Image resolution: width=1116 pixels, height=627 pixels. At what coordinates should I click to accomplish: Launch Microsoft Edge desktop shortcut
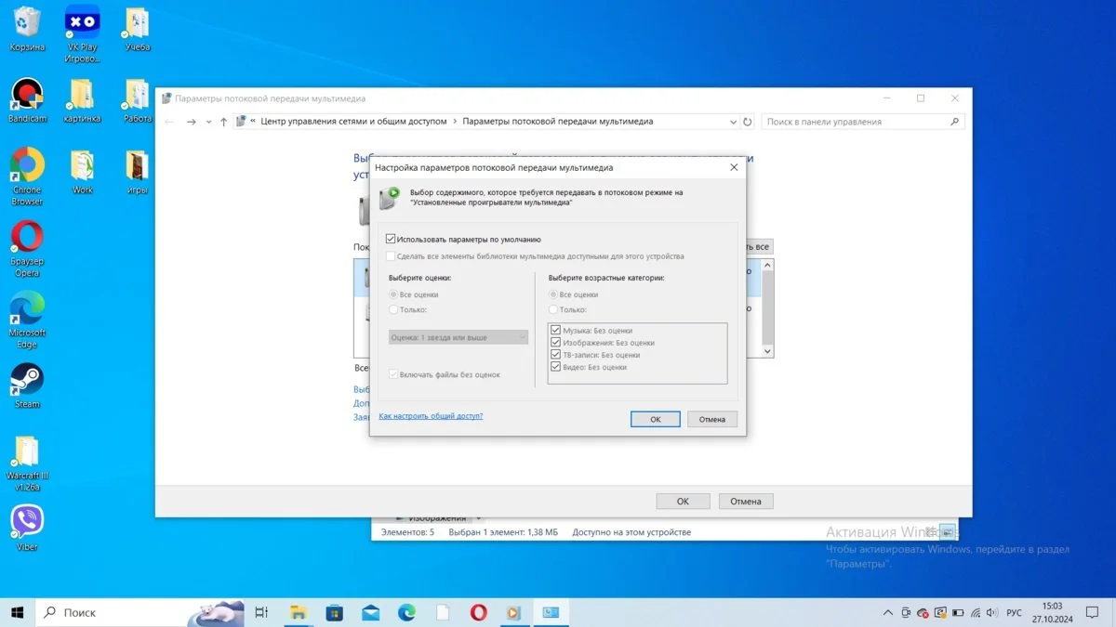27,320
